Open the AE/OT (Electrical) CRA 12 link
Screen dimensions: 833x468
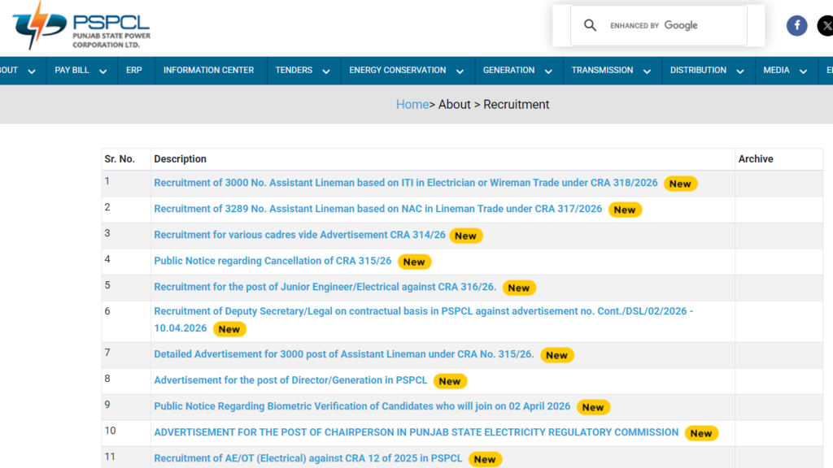click(308, 458)
